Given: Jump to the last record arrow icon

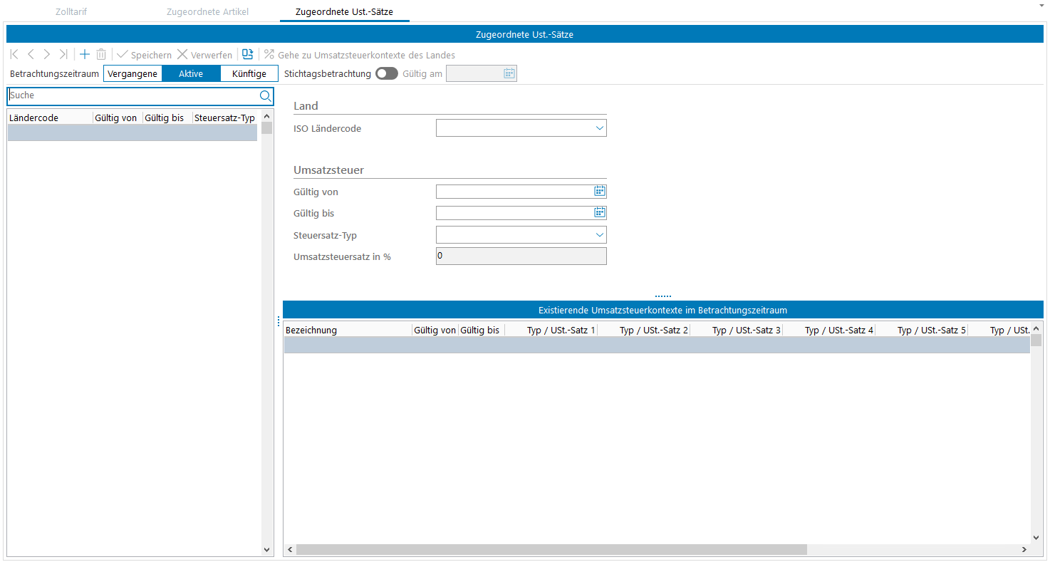Looking at the screenshot, I should pos(63,55).
